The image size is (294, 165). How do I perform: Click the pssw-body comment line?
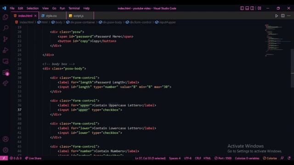[58, 64]
